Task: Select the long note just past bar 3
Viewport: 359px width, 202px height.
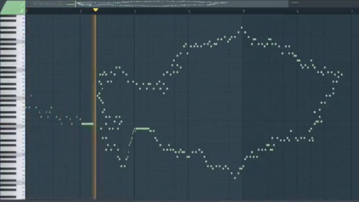Action: [x=142, y=128]
